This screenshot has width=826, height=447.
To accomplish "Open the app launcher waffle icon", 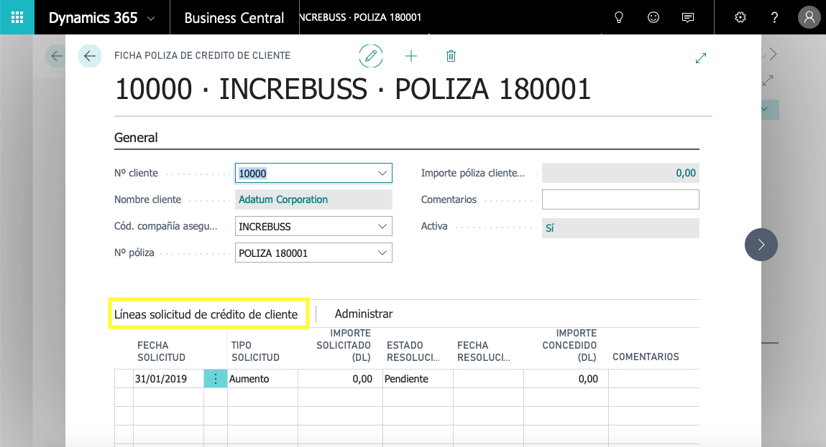I will tap(17, 17).
